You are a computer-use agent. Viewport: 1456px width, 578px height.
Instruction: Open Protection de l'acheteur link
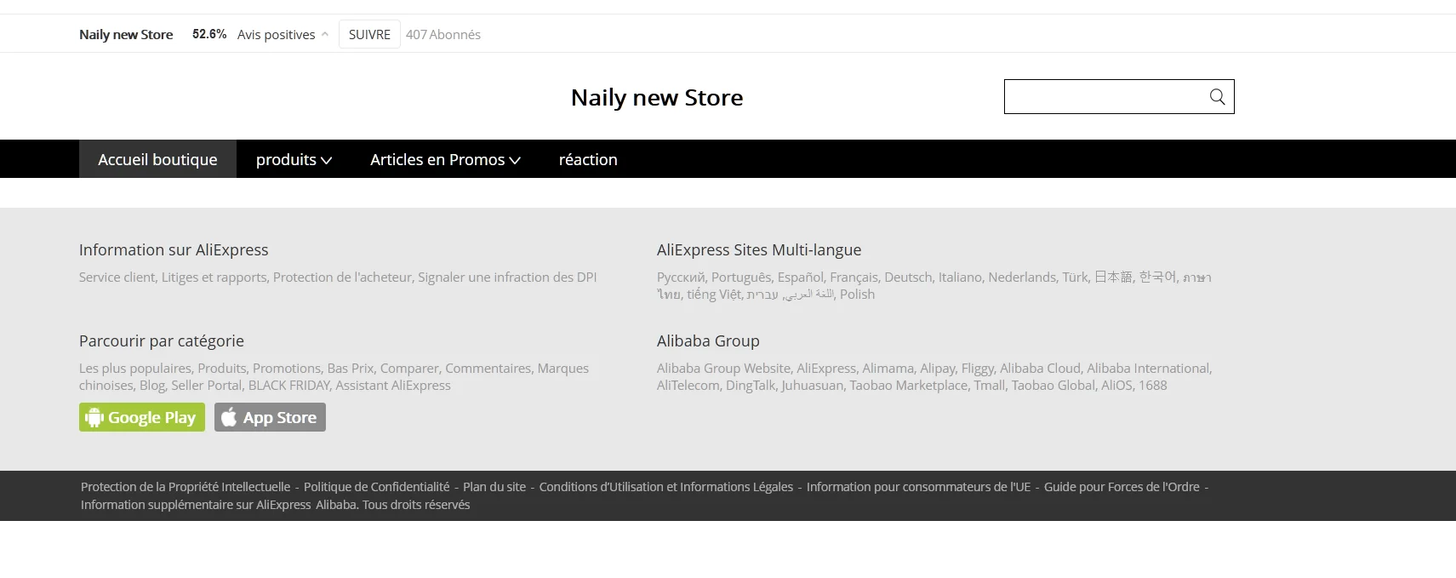(x=342, y=278)
